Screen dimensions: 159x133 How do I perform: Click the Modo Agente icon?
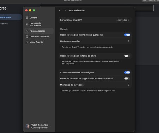click(x=27, y=42)
